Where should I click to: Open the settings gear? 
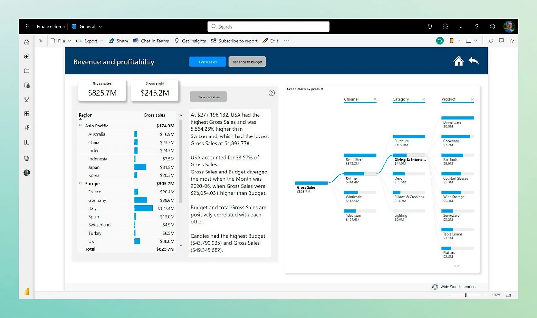445,27
